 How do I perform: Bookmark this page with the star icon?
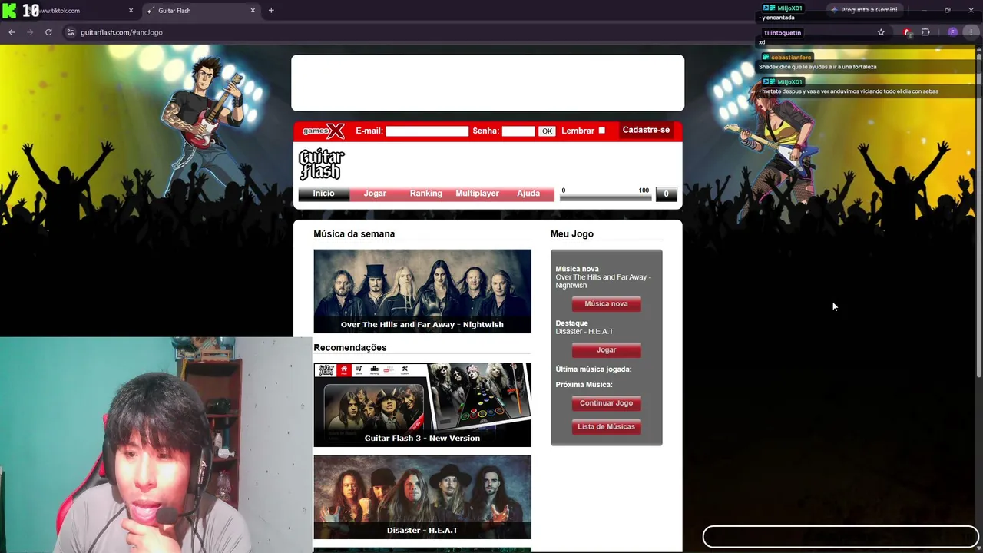(881, 32)
